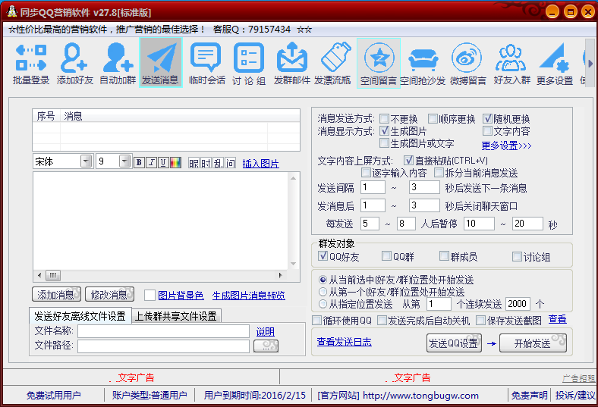Viewport: 598px width, 407px height.
Task: Open the 说明 help link
Action: (x=266, y=332)
